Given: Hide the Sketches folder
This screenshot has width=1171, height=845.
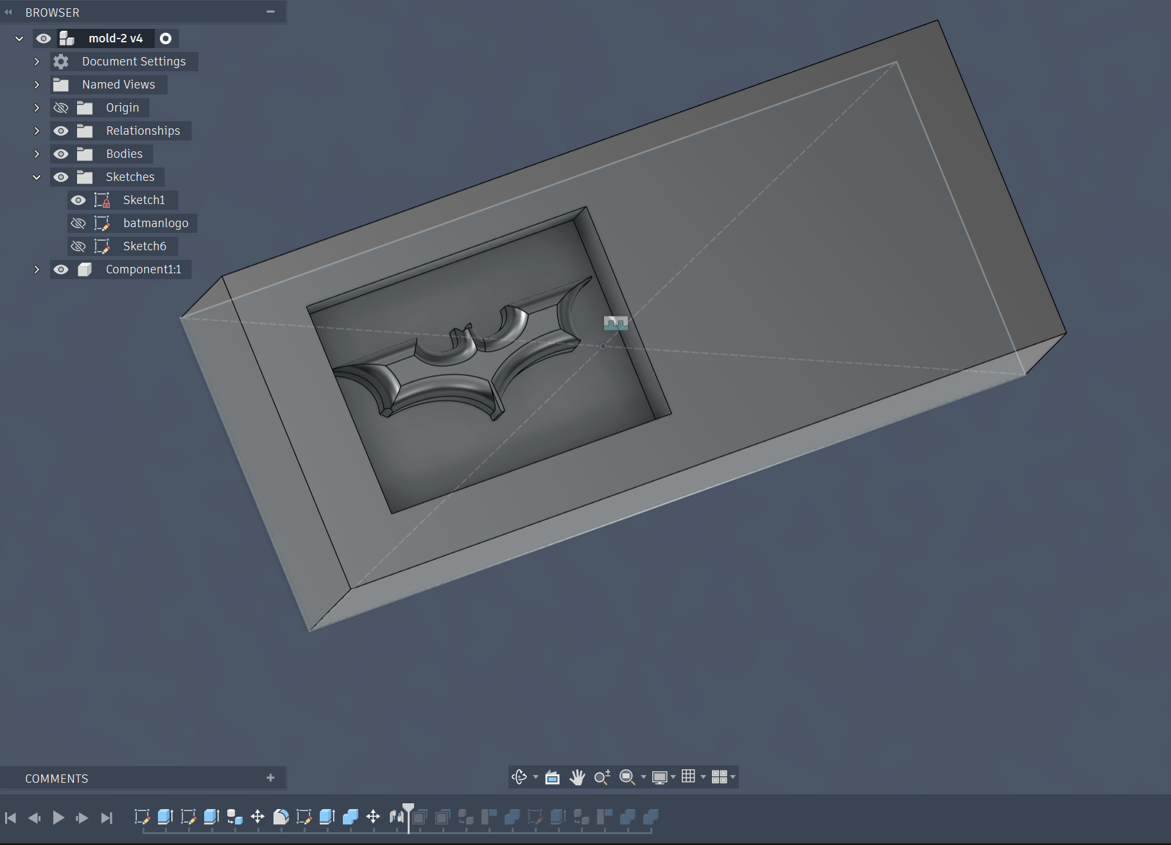Looking at the screenshot, I should click(x=60, y=177).
